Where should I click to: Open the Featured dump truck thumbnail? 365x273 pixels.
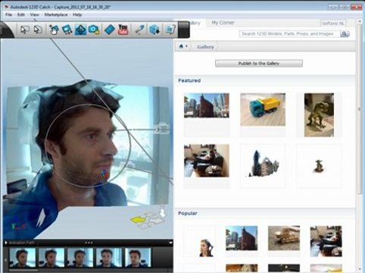(263, 109)
